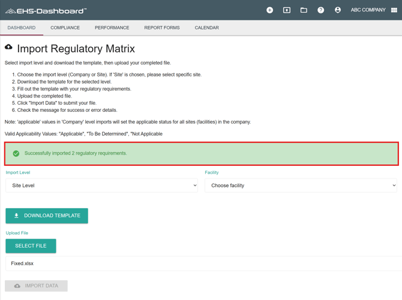402x300 pixels.
Task: Click the EHS-Dashboard logo
Action: point(46,11)
